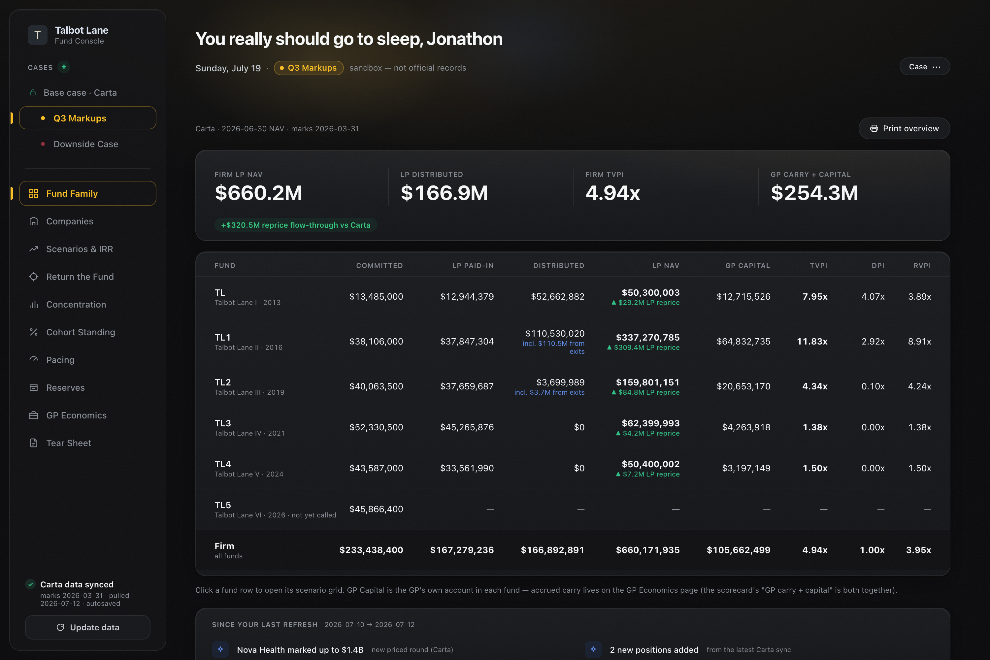Click the Fund Family grid icon

(x=34, y=194)
